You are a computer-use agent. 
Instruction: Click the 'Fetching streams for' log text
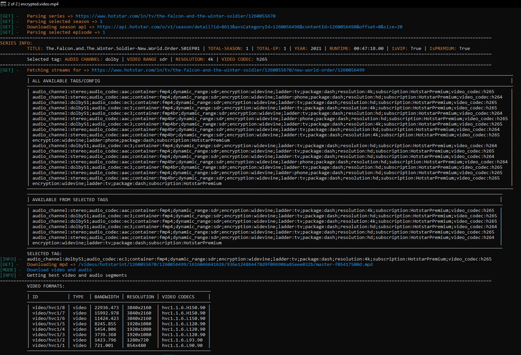coord(54,70)
